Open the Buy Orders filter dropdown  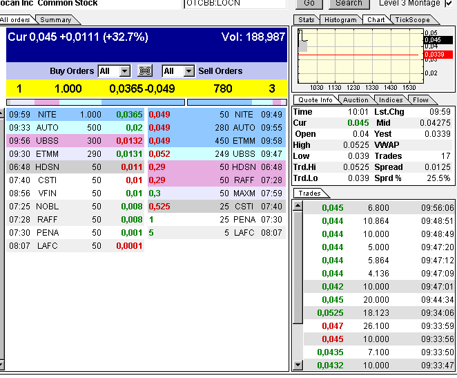tap(114, 71)
